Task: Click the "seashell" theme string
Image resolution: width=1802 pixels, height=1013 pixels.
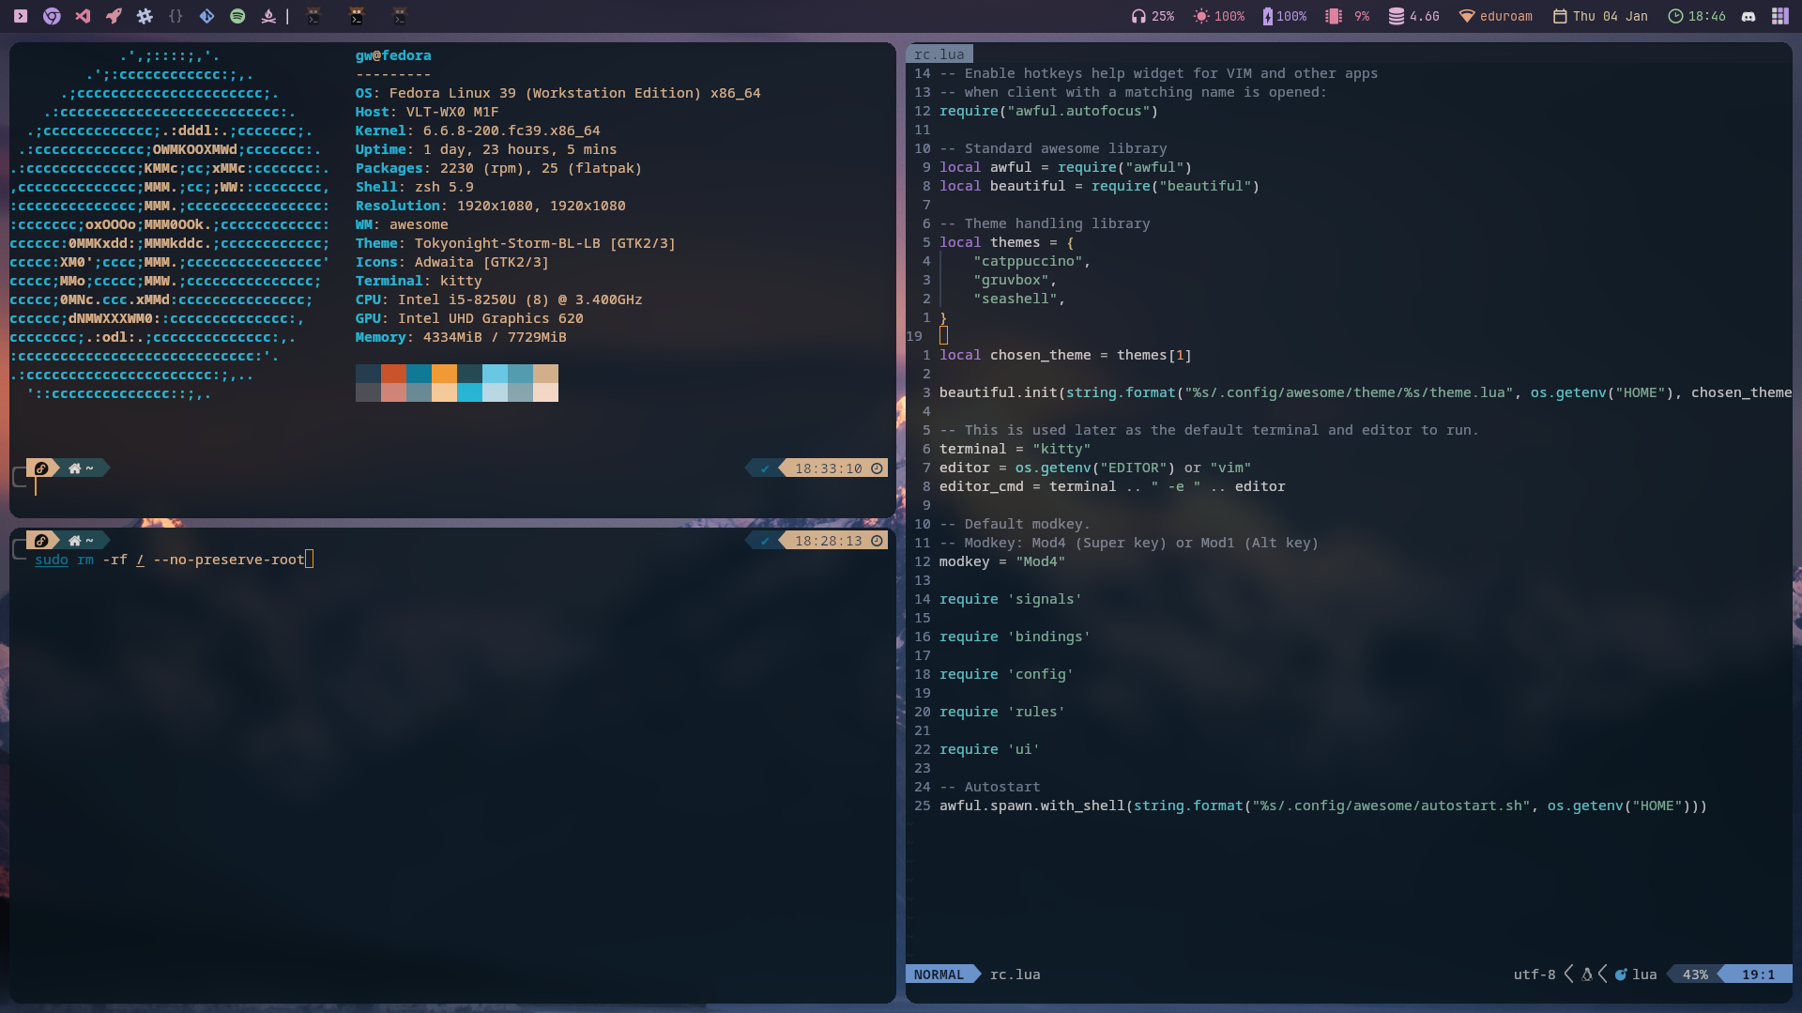Action: click(x=1016, y=299)
